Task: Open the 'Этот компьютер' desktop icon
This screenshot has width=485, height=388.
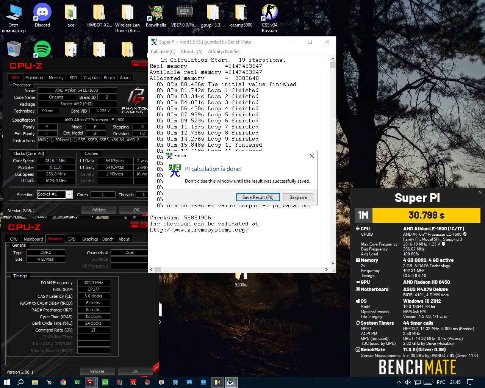Action: click(14, 18)
